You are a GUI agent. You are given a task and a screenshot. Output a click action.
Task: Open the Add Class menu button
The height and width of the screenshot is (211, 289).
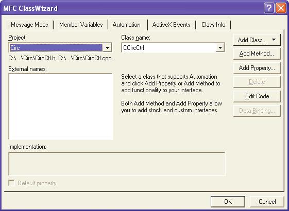pos(257,40)
